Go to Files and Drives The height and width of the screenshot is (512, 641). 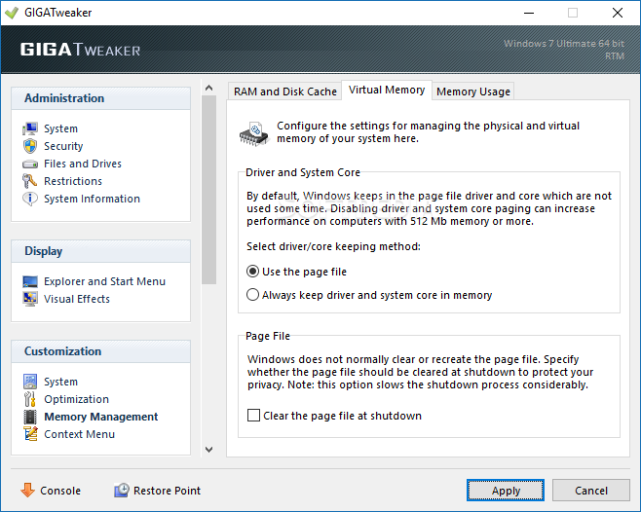pos(83,164)
